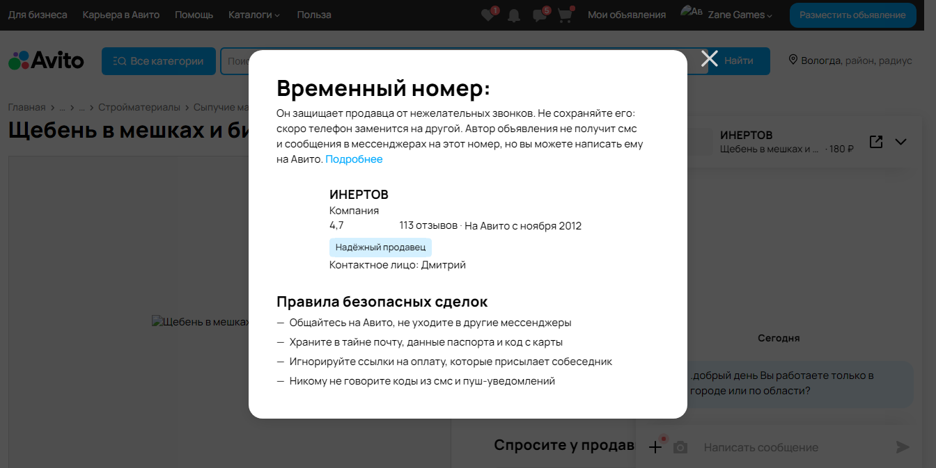Open Для бизнеса link
This screenshot has width=936, height=468.
tap(38, 15)
